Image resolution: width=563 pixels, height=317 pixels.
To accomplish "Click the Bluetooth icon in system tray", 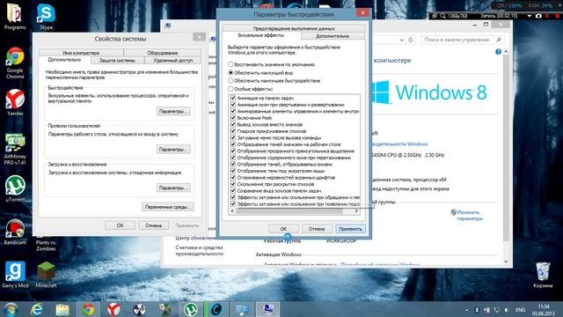I will click(x=477, y=310).
